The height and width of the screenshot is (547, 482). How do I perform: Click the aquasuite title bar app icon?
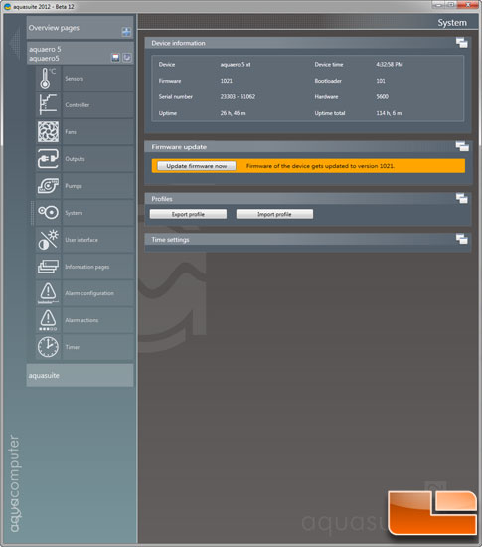pos(7,6)
